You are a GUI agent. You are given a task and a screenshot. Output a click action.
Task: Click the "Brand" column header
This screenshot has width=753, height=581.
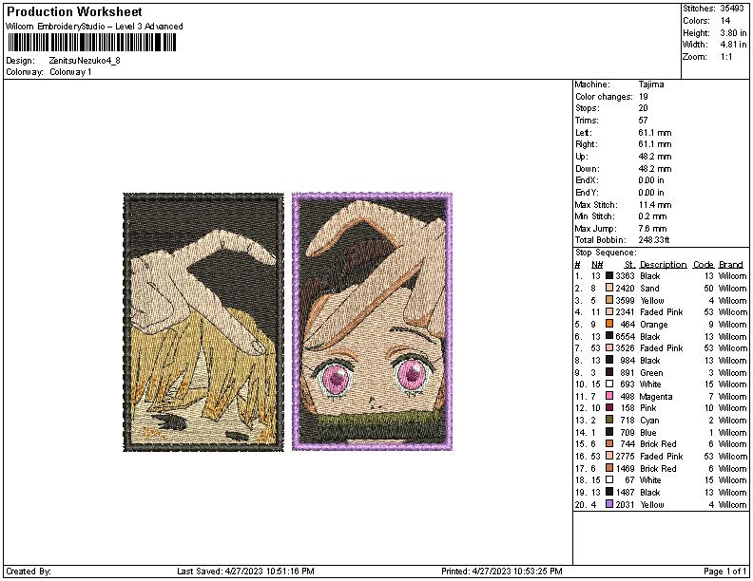(x=731, y=265)
